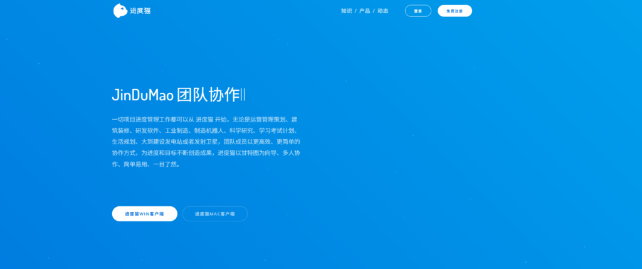
Task: Click 学习考试计划 in the description text
Action: click(276, 130)
